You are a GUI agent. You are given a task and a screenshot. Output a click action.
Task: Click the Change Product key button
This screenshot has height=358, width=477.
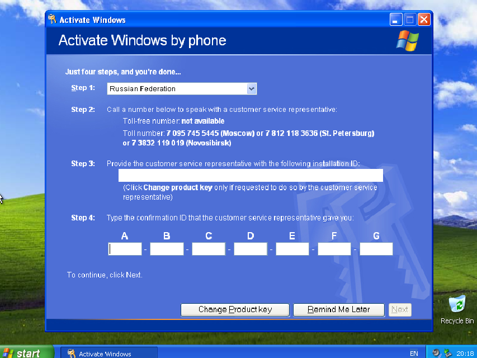235,309
